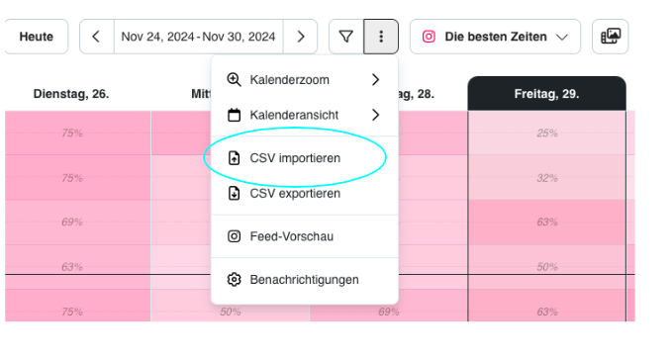Screen dimensions: 671x359
Task: Click the CSV exportieren download icon
Action: [x=234, y=193]
